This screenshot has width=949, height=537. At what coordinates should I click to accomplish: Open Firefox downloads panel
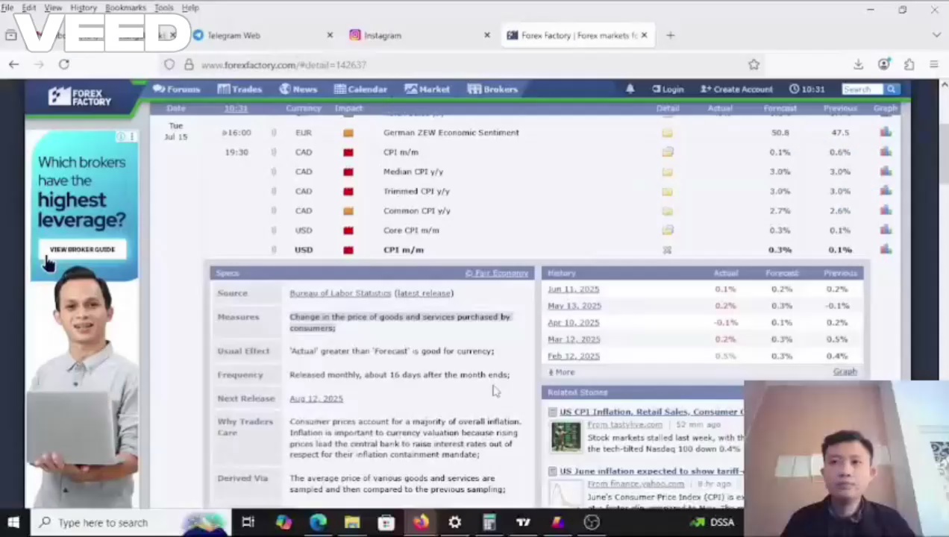[x=858, y=65]
